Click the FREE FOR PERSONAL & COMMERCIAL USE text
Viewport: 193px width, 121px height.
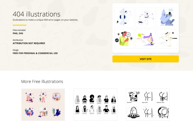(x=35, y=53)
